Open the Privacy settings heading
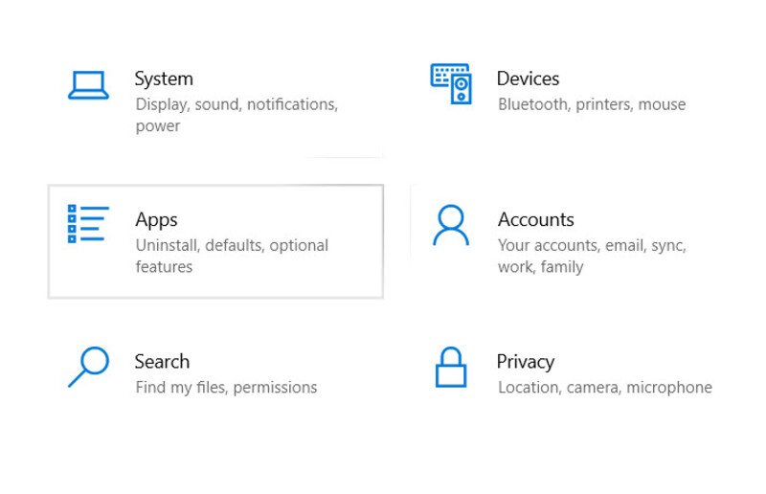Screen dimensions: 766x494 [x=526, y=363]
